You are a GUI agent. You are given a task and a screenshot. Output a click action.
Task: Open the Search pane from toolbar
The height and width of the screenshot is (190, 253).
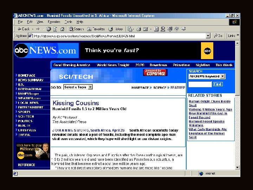click(76, 29)
